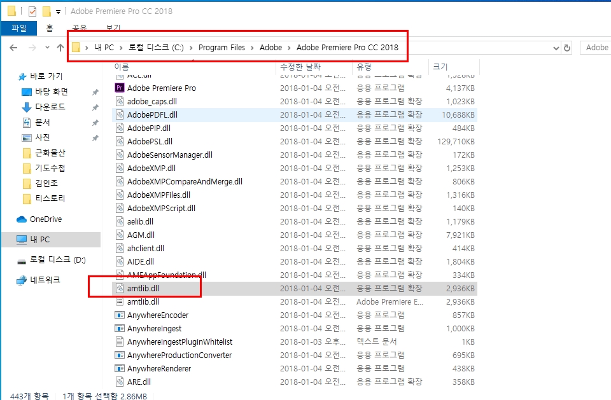The height and width of the screenshot is (400, 611).
Task: Sort by 유형 column header
Action: 364,67
